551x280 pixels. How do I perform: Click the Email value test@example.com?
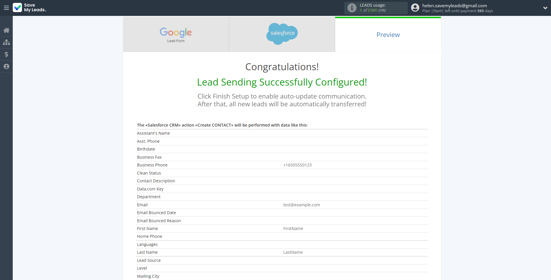pyautogui.click(x=302, y=205)
